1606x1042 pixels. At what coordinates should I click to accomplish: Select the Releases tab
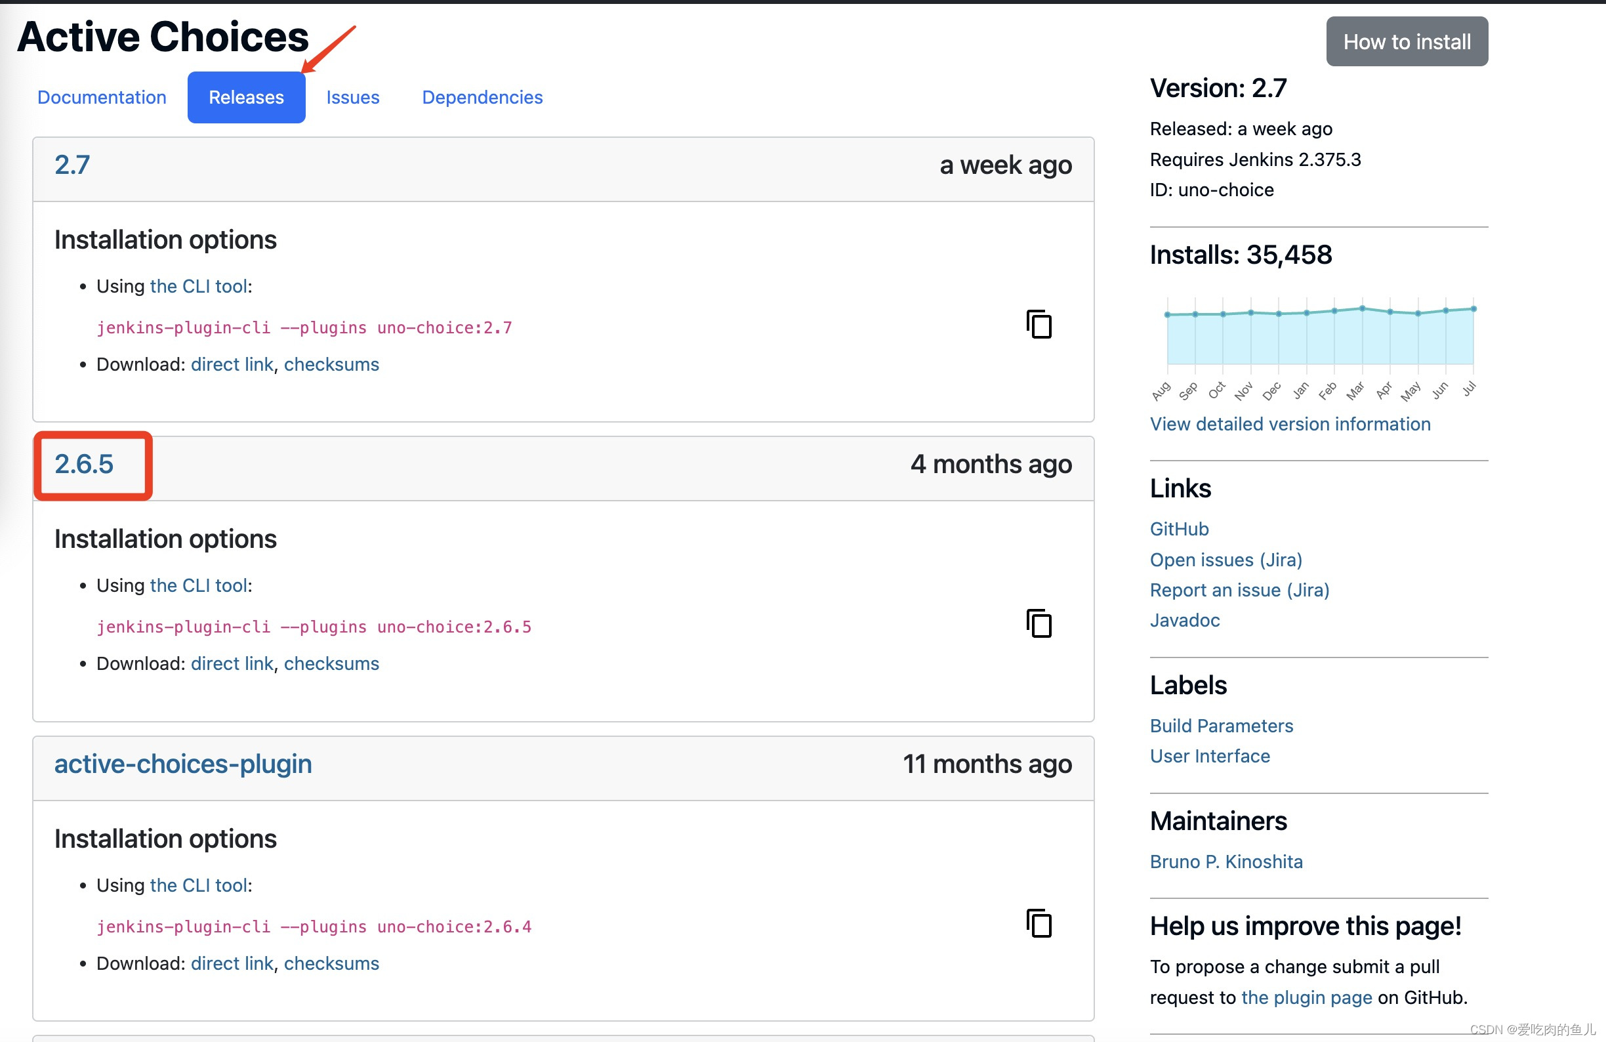(x=246, y=96)
